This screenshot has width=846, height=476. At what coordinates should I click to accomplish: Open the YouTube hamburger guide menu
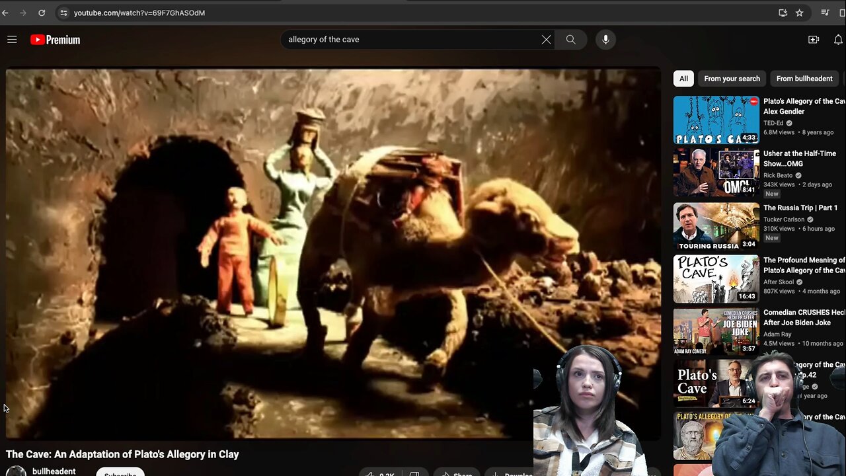12,40
